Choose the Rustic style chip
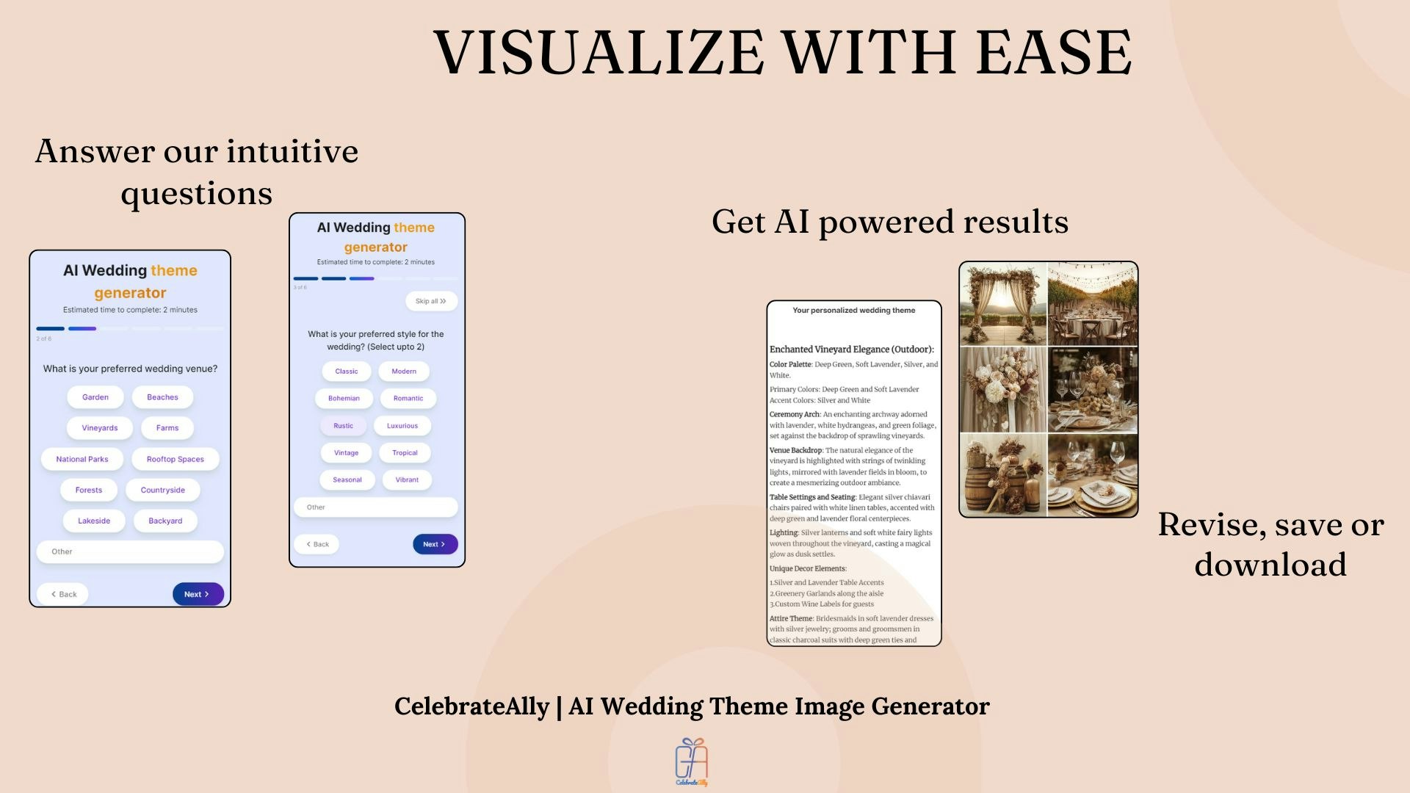Screen dimensions: 1410x793 click(343, 426)
